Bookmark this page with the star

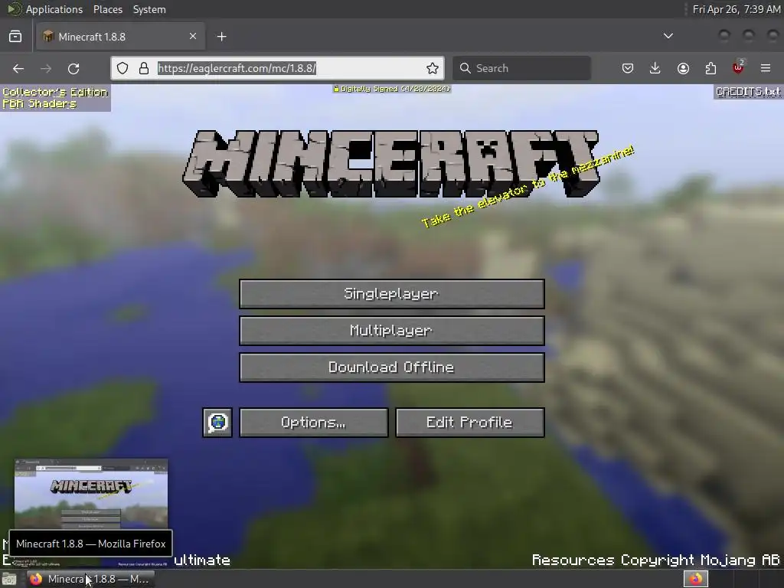(433, 68)
